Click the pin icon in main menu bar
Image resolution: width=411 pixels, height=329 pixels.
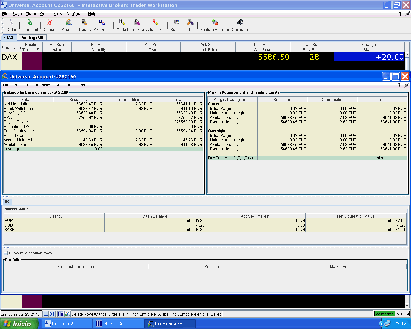tap(408, 14)
